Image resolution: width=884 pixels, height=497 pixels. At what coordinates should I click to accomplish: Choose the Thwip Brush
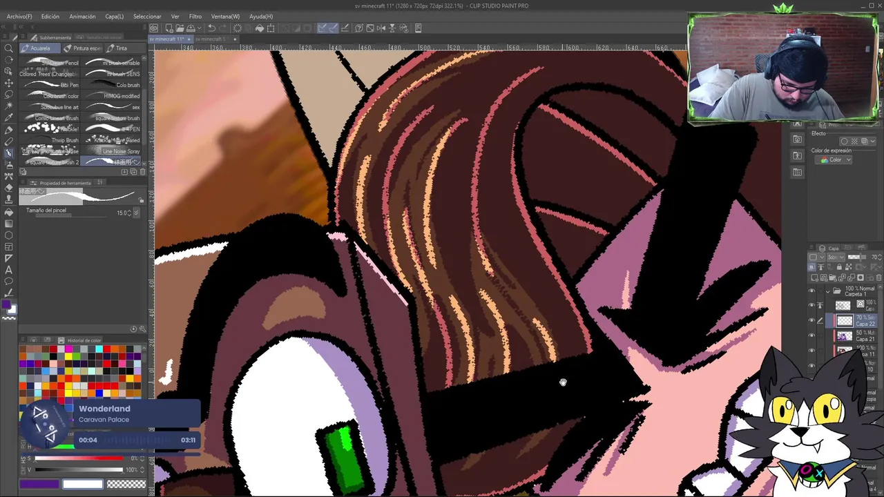[50, 140]
